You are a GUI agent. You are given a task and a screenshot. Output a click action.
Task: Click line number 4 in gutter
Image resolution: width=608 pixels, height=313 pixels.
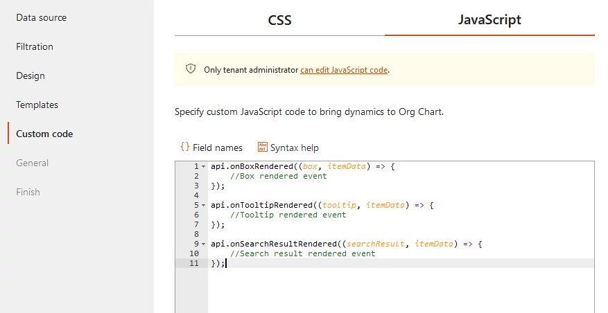(x=196, y=195)
